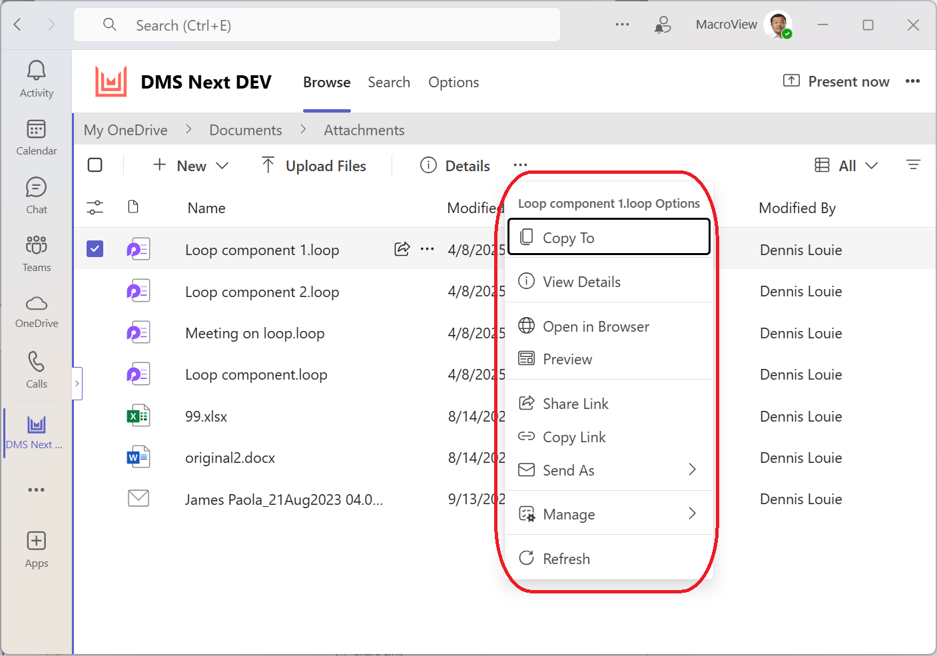Click the Upload Files button
The width and height of the screenshot is (937, 656).
tap(314, 166)
